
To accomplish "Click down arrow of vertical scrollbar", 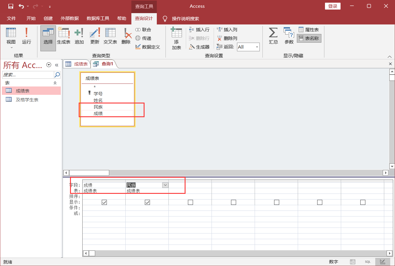I will (x=392, y=166).
